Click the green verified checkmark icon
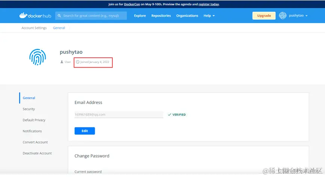This screenshot has height=177, width=325. (x=169, y=114)
